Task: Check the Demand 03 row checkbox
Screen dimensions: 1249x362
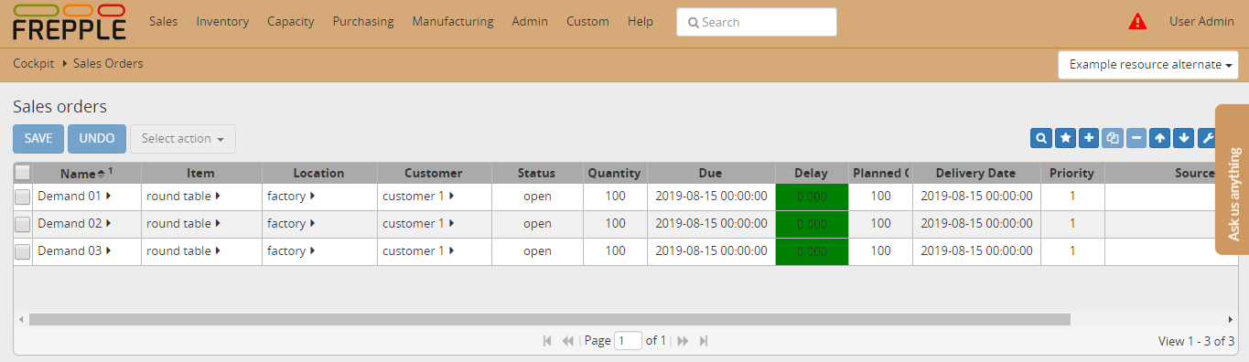Action: pyautogui.click(x=23, y=251)
